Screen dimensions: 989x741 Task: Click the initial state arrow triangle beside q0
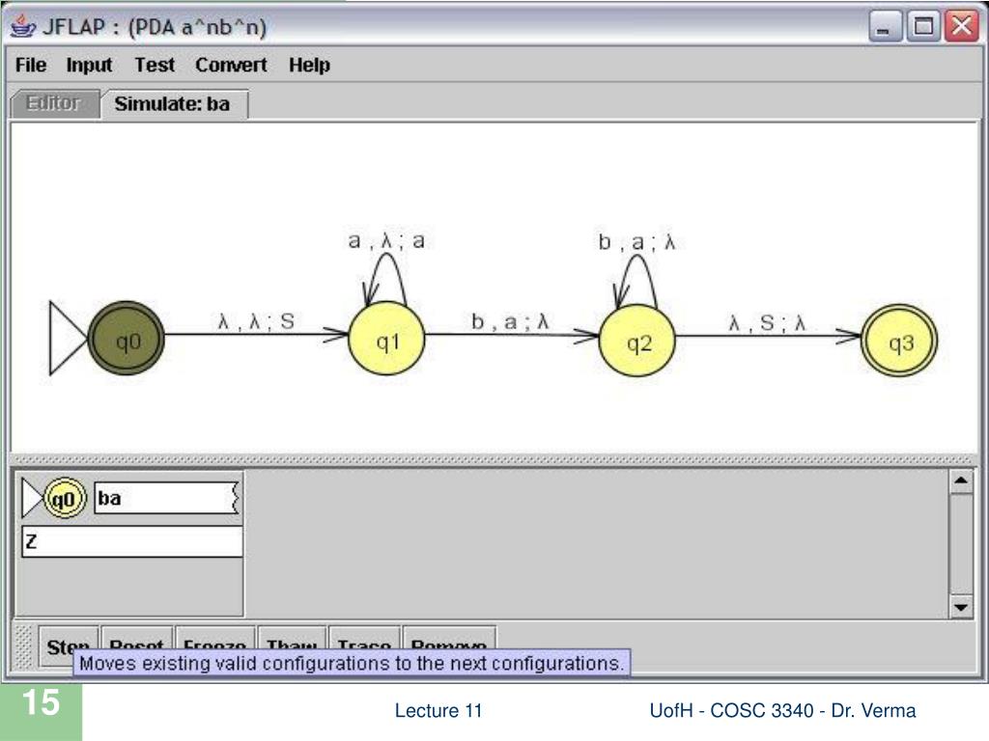click(68, 338)
